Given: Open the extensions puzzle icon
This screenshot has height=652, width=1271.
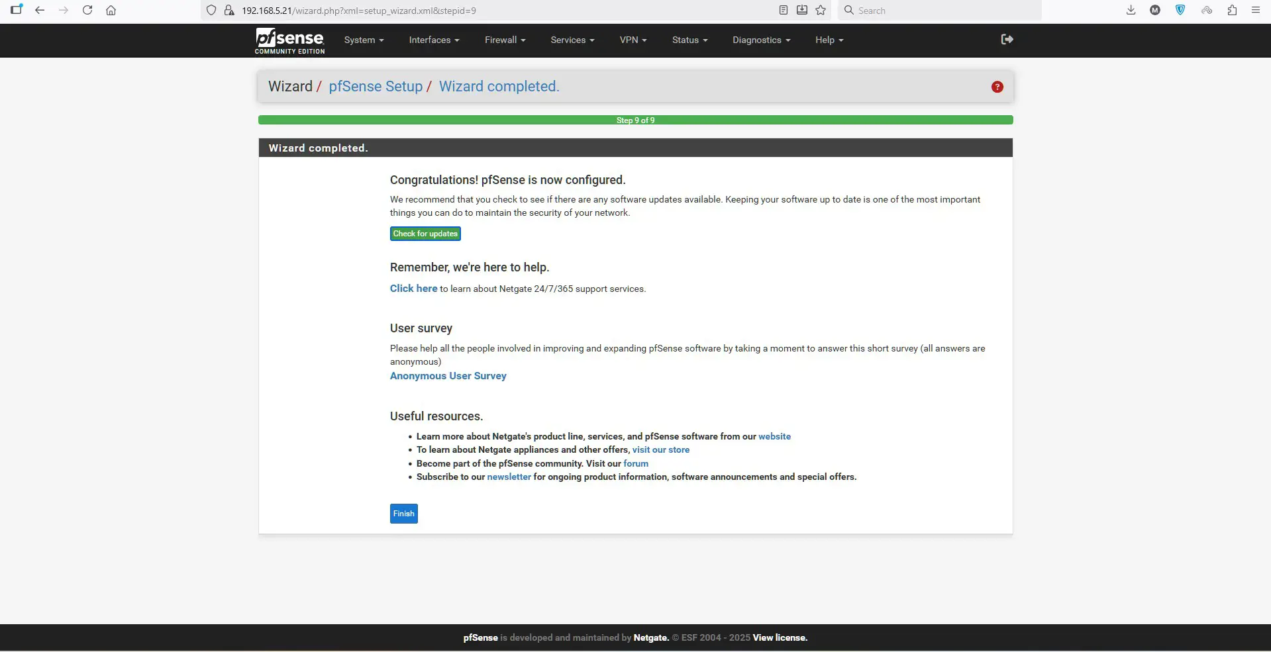Looking at the screenshot, I should tap(1232, 10).
